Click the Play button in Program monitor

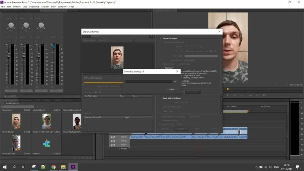point(228,95)
